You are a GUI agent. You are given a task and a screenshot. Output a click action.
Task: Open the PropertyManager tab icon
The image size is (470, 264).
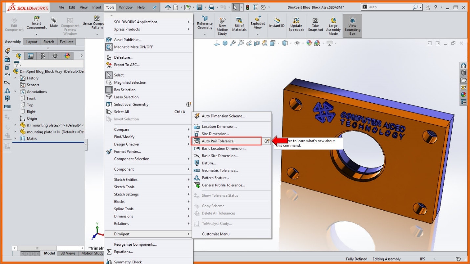(31, 56)
